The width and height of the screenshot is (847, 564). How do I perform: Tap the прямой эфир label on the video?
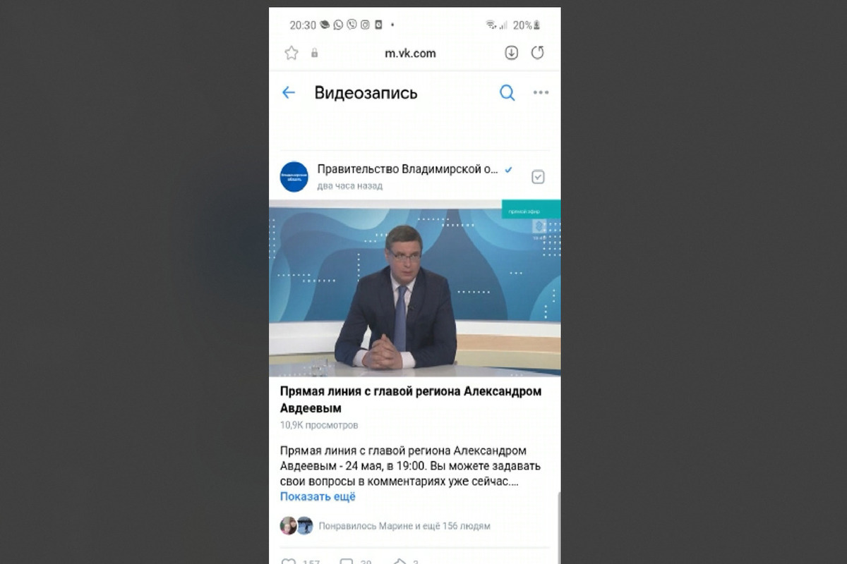tap(531, 209)
